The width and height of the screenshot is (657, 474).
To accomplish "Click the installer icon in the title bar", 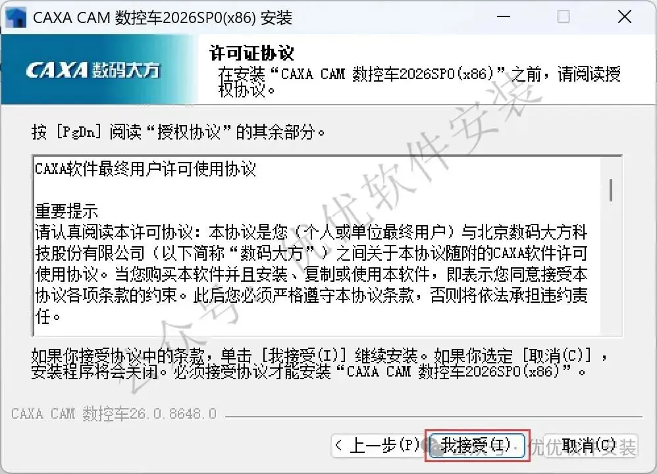I will (x=15, y=18).
